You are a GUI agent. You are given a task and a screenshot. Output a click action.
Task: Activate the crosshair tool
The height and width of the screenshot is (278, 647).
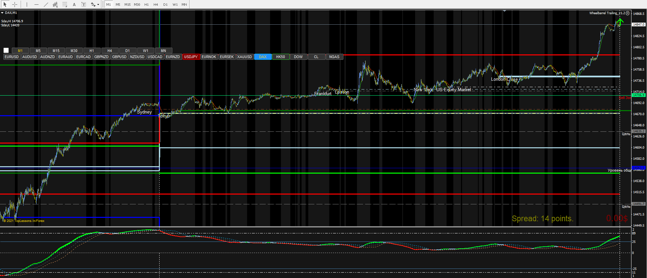(15, 4)
